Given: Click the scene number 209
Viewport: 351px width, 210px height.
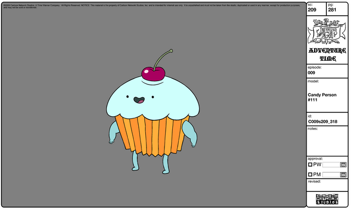Looking at the screenshot, I should [312, 10].
